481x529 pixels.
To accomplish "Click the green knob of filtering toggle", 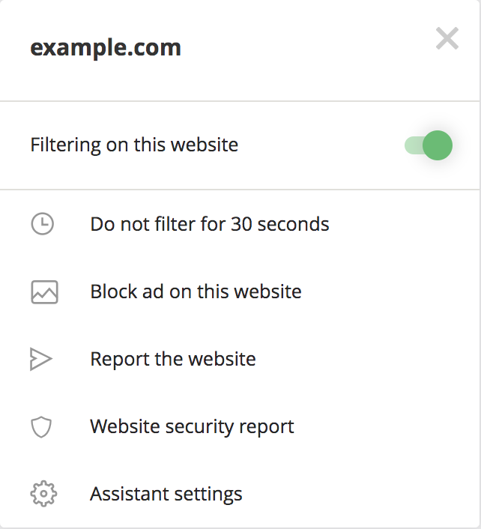I will (x=438, y=145).
